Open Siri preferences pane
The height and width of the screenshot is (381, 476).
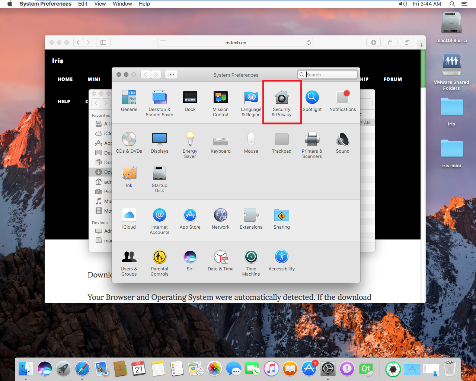190,260
